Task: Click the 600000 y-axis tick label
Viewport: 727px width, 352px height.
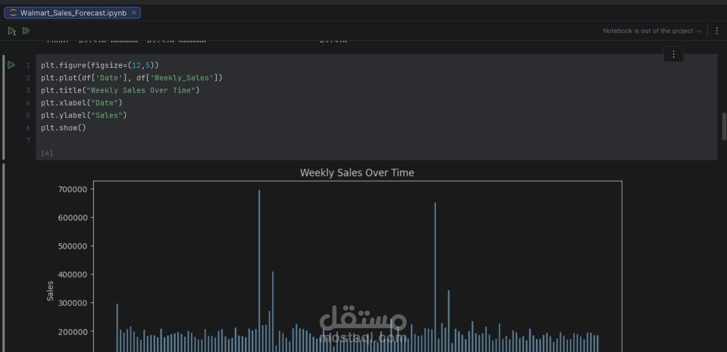Action: pyautogui.click(x=73, y=218)
